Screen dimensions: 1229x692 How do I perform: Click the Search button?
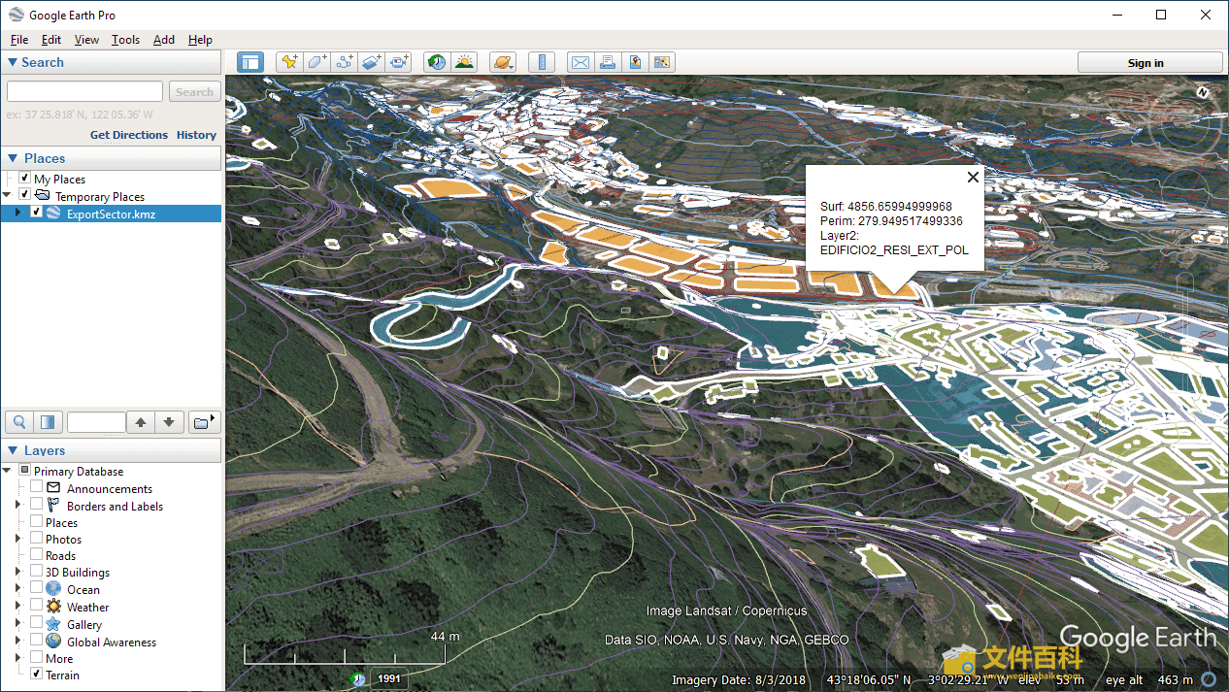(194, 92)
